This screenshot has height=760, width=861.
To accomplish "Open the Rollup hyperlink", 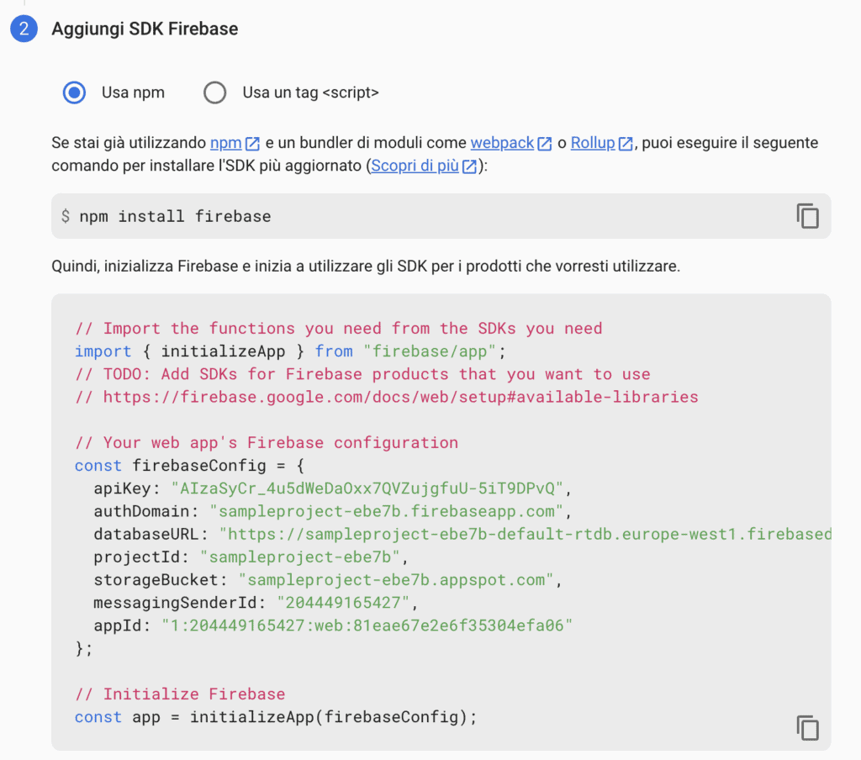I will click(x=593, y=143).
